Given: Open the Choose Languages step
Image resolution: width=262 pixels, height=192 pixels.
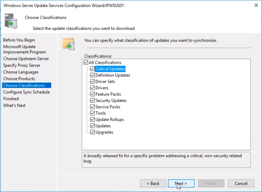Looking at the screenshot, I should coord(21,72).
